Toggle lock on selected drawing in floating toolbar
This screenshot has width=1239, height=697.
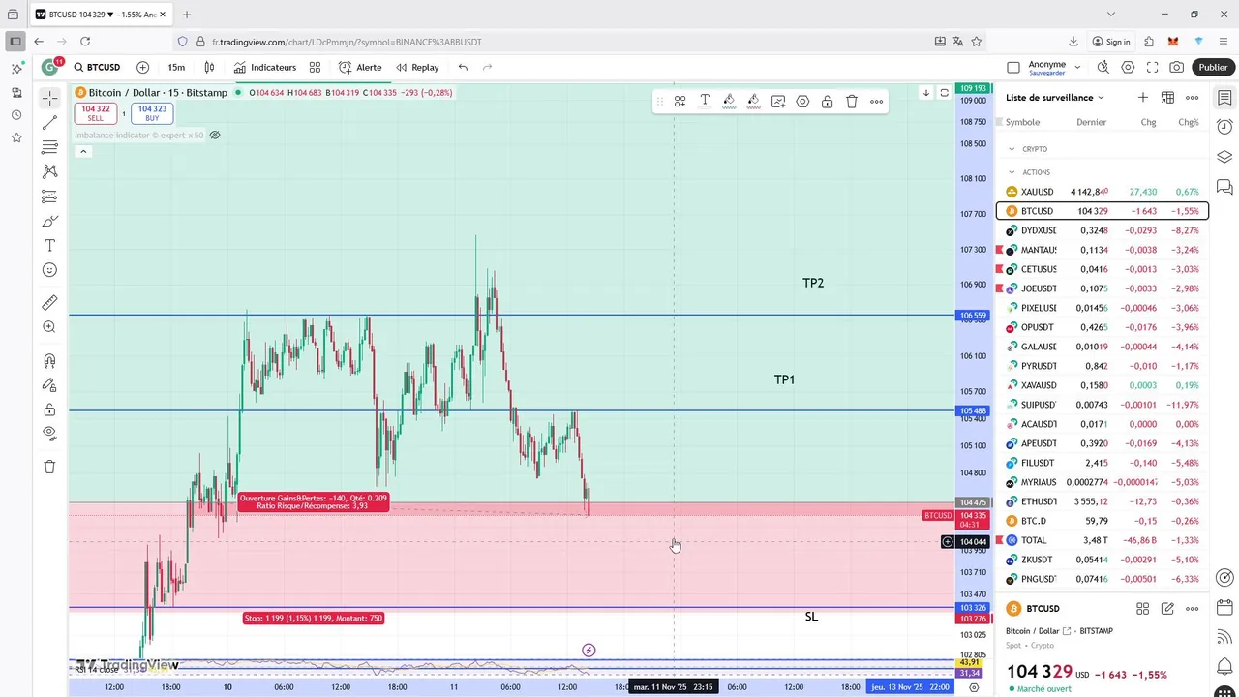827,101
